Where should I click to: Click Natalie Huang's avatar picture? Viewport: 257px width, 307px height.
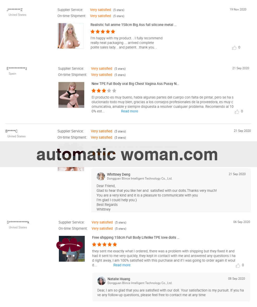pos(101,281)
